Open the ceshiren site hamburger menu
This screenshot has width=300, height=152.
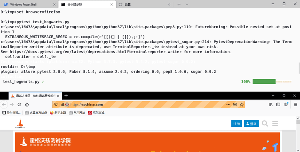point(275,123)
